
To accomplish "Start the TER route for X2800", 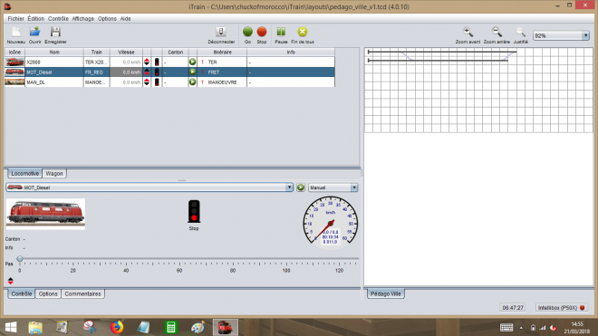I will click(192, 62).
